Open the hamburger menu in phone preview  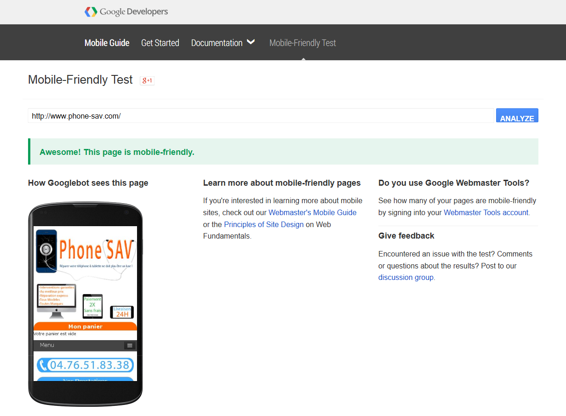coord(130,346)
